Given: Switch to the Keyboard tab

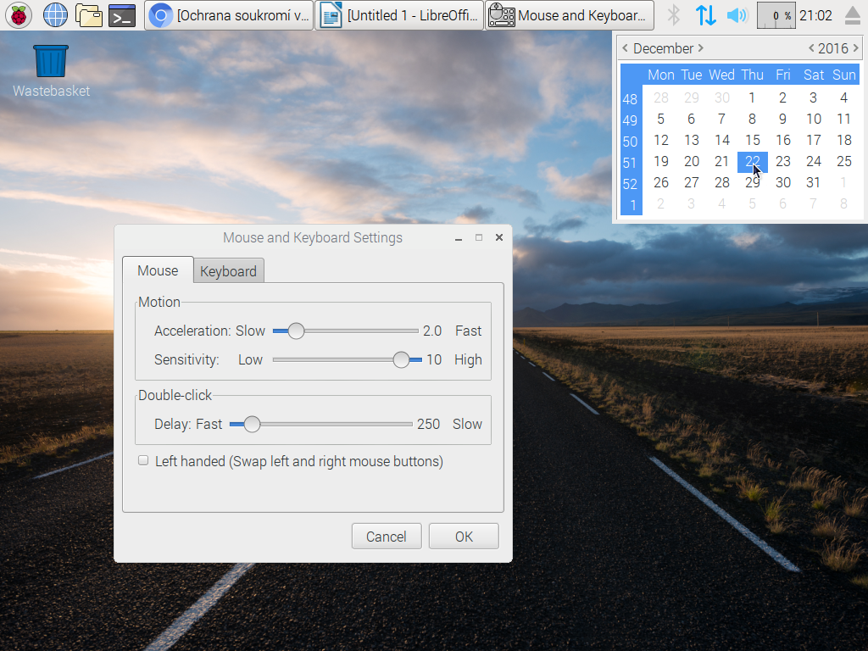Looking at the screenshot, I should click(x=228, y=270).
